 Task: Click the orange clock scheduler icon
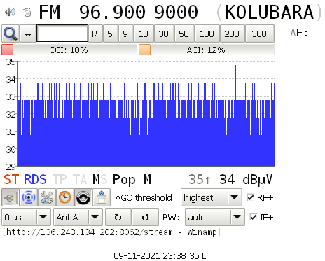pos(65,197)
